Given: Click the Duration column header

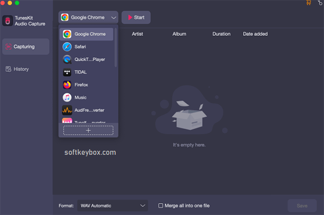Looking at the screenshot, I should coord(221,34).
